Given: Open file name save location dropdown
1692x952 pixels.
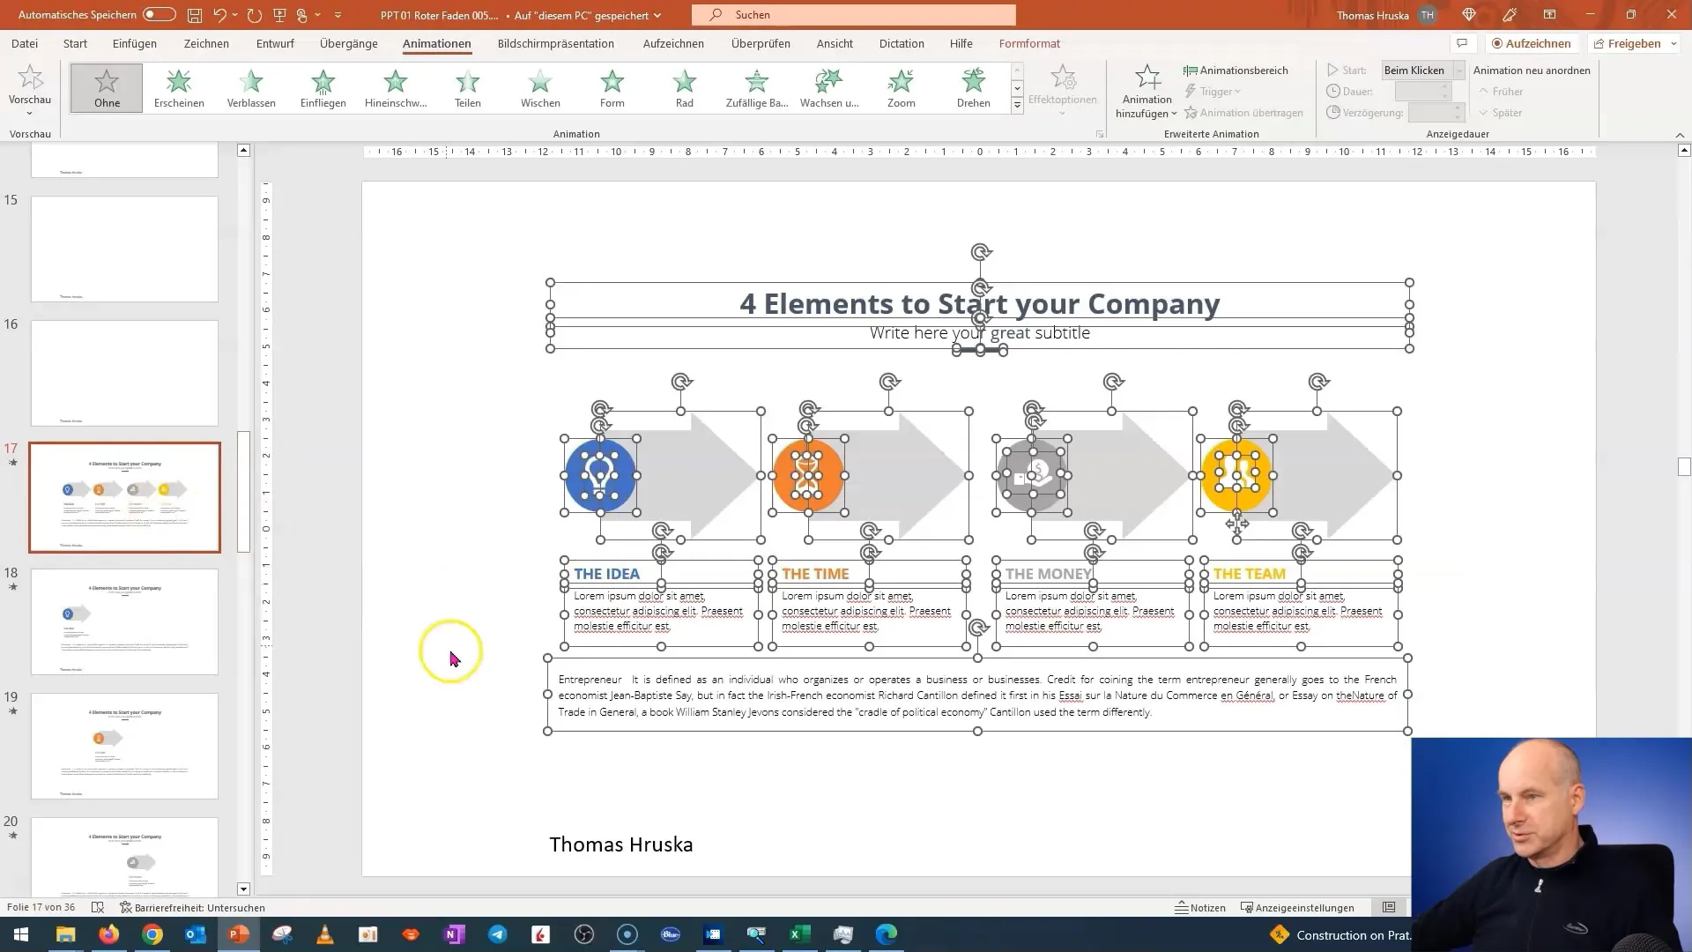Looking at the screenshot, I should pyautogui.click(x=657, y=15).
